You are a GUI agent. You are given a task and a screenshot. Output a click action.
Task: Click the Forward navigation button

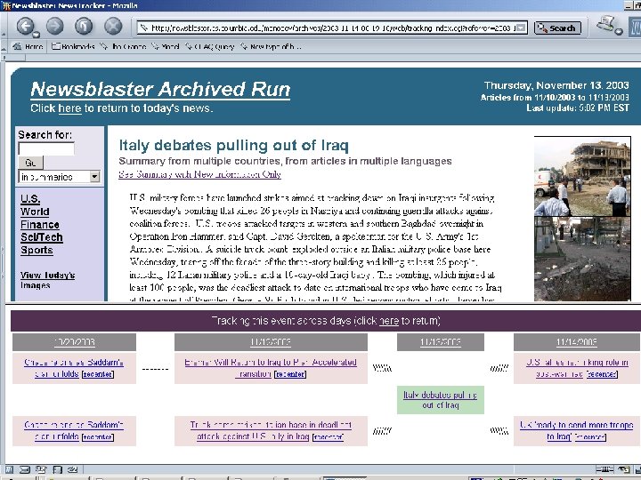(55, 27)
